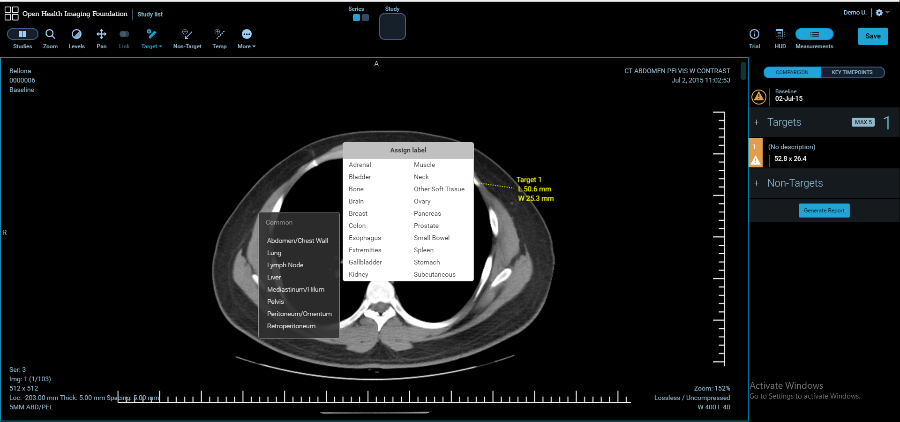900x422 pixels.
Task: Activate the Pan tool
Action: (x=101, y=35)
